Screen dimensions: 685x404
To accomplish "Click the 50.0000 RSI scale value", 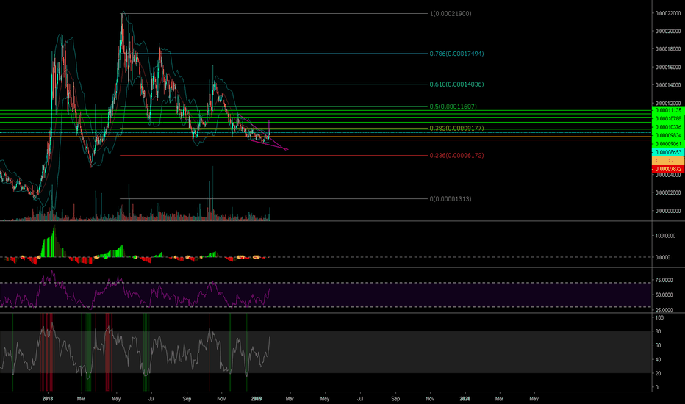I will coord(664,295).
